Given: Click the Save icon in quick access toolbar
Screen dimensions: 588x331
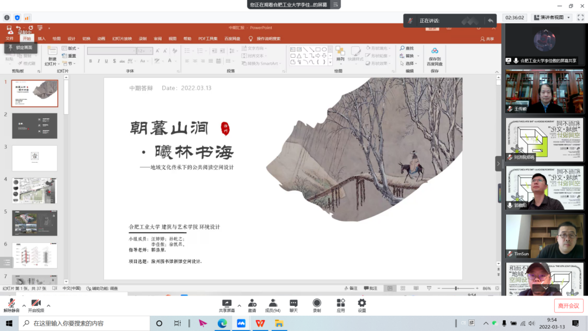Looking at the screenshot, I should [9, 28].
